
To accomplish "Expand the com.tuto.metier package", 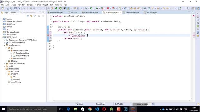I will coord(9,58).
